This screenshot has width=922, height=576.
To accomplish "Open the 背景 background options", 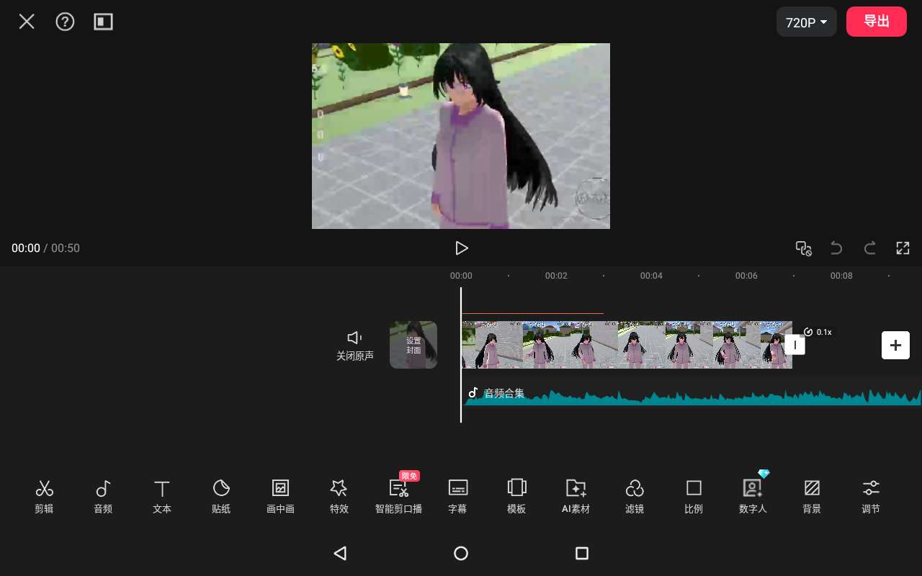I will coord(812,496).
